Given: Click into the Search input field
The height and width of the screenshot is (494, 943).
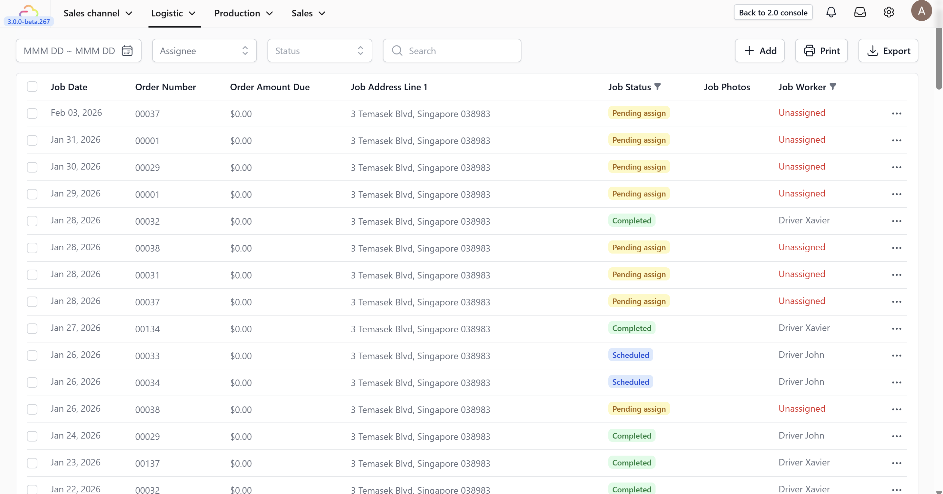Looking at the screenshot, I should [458, 51].
